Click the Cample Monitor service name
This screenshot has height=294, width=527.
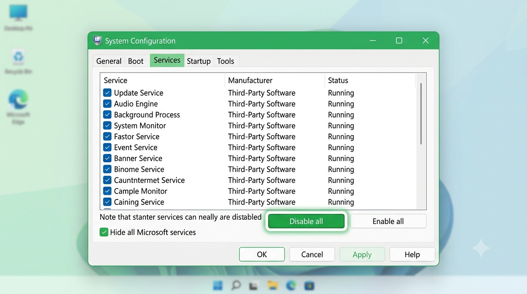click(x=141, y=191)
